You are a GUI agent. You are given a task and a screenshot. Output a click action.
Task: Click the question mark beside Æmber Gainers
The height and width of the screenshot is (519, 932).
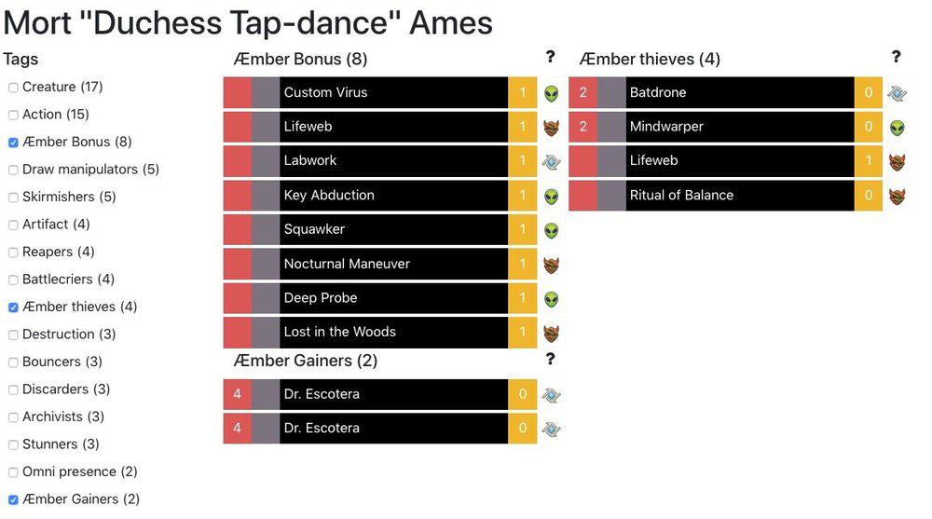tap(550, 360)
